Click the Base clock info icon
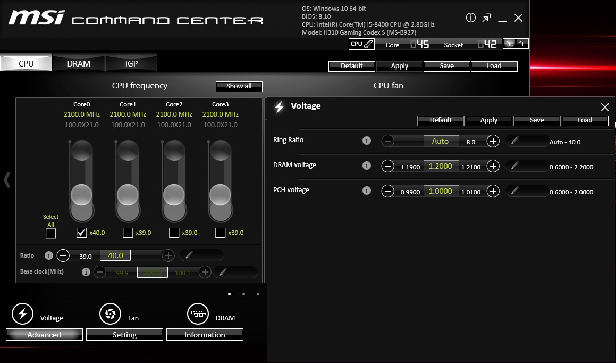Screen dimensions: 616x363 click(x=86, y=272)
